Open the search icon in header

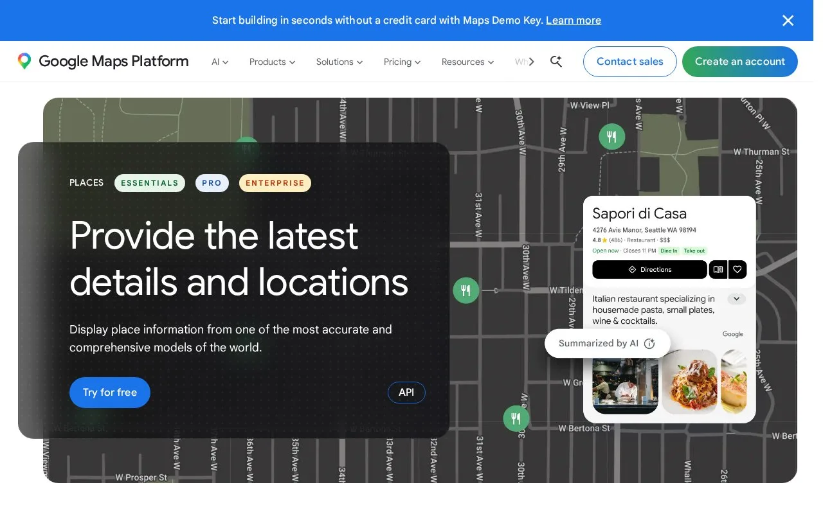(556, 62)
